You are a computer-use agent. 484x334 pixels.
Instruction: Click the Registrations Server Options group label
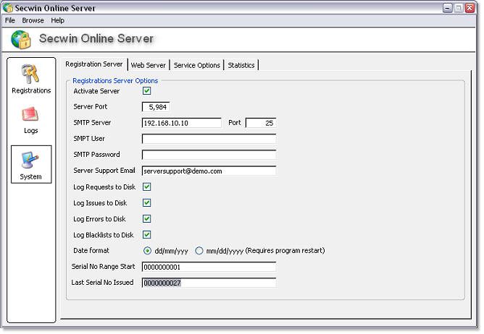point(115,81)
